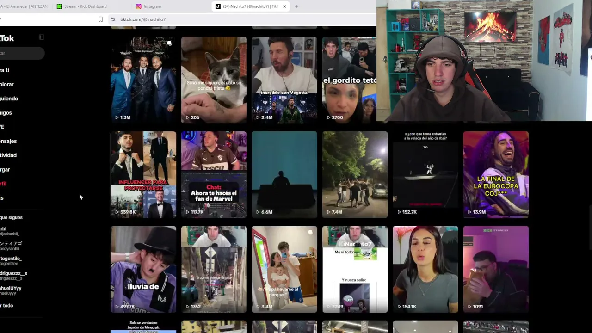
Task: Open the 'lluvia de' video
Action: tap(143, 269)
